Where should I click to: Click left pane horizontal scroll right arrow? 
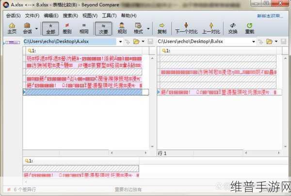point(145,153)
